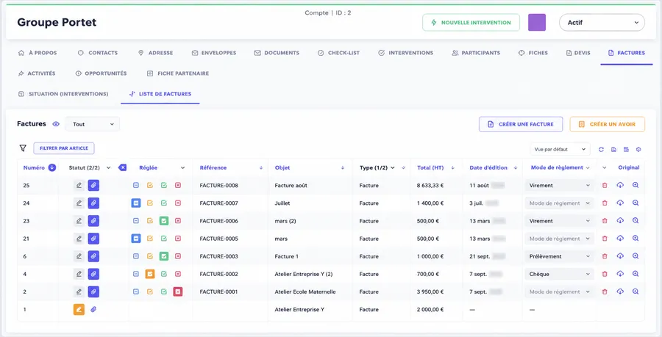
Task: Toggle green paid checkbox for FACTURE-0003
Action: point(164,256)
